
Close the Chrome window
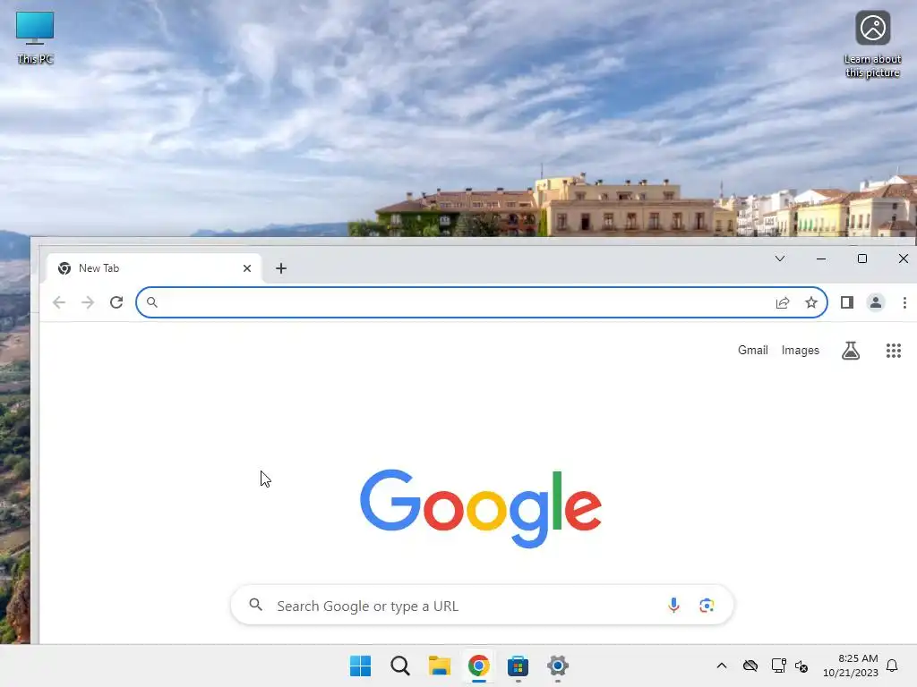[903, 259]
